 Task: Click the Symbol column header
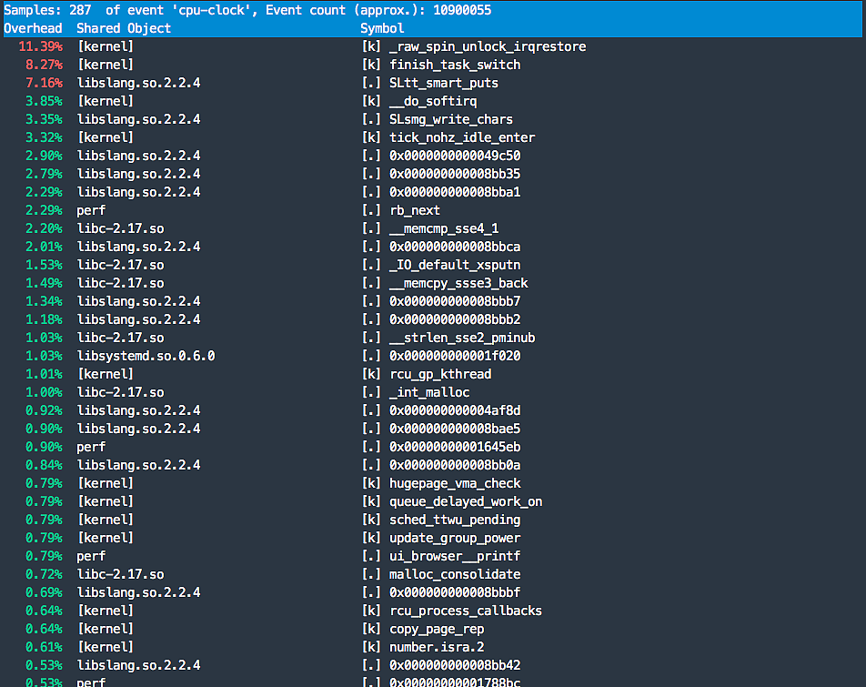pyautogui.click(x=382, y=28)
